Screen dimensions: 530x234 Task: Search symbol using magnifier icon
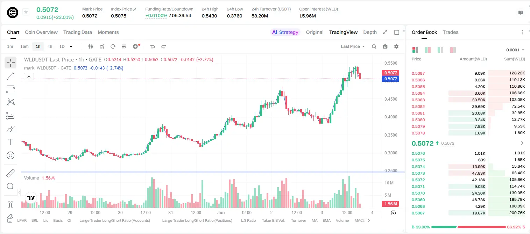[x=374, y=46]
